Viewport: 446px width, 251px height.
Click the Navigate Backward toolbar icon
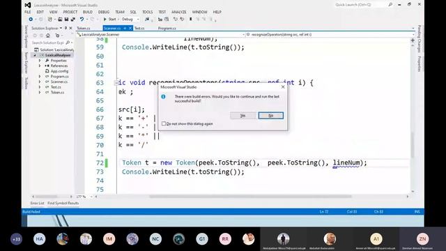click(31, 19)
